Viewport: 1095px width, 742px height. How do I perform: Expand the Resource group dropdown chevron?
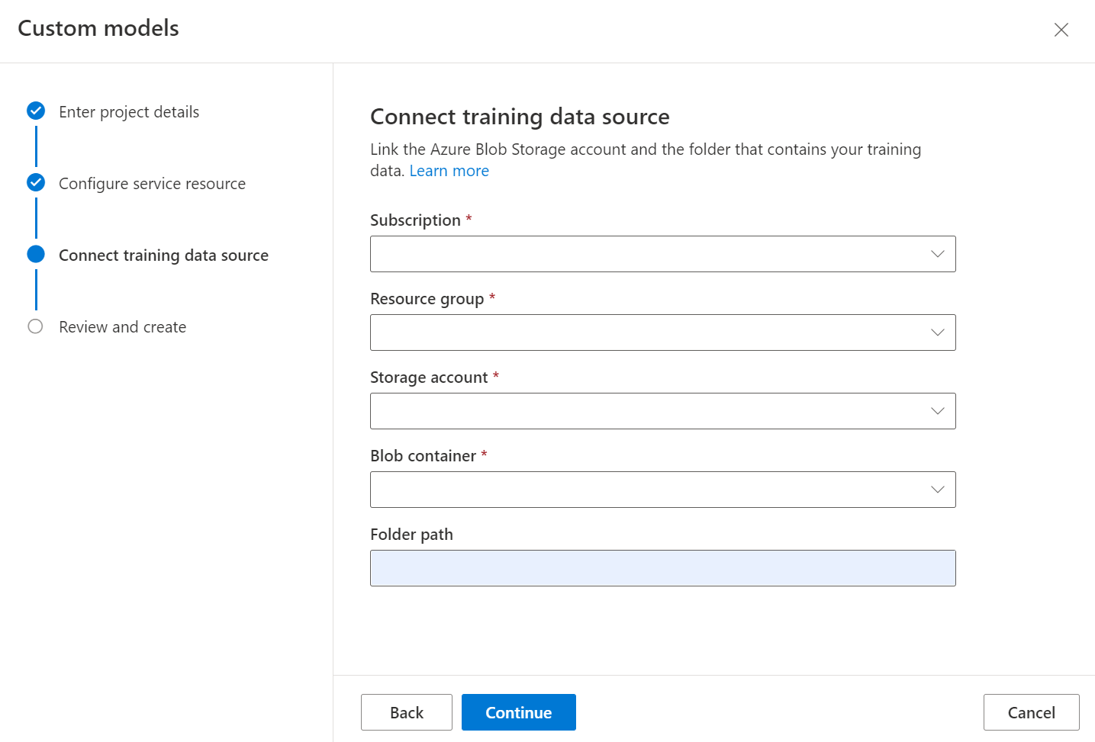click(x=937, y=332)
